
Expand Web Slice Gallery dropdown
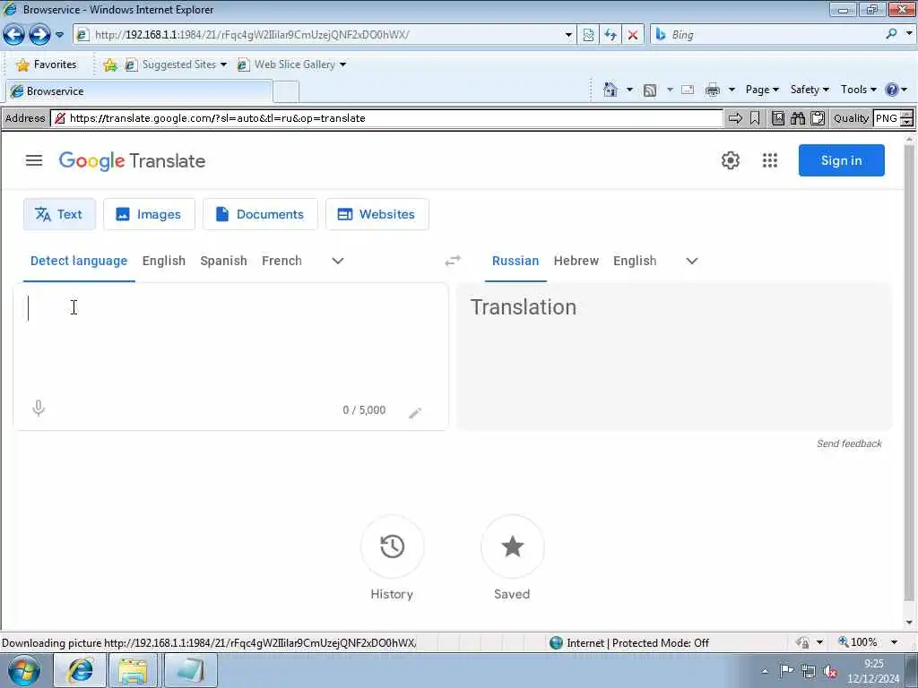[342, 64]
